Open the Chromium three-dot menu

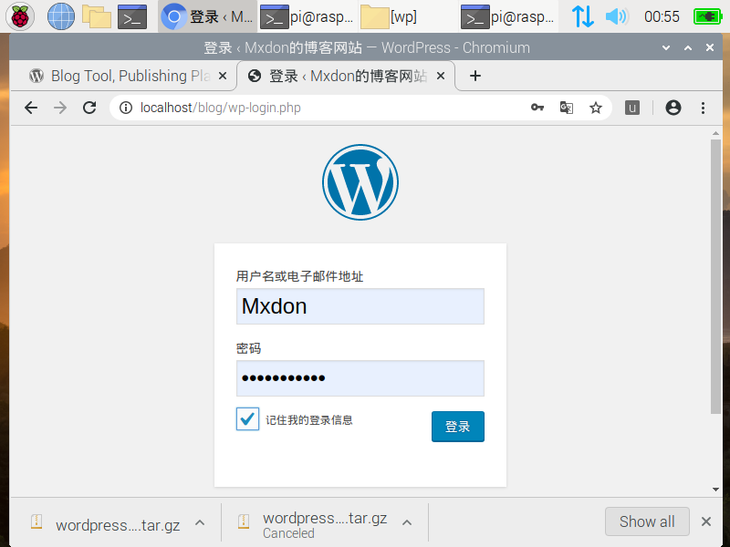click(x=703, y=108)
